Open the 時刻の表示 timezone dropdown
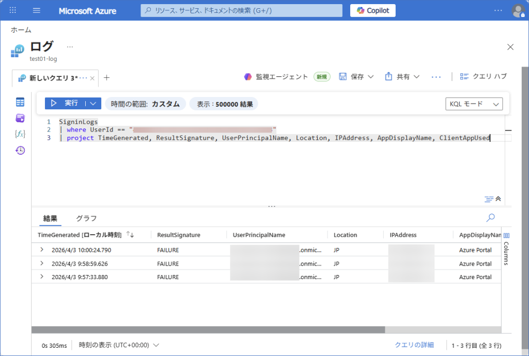Viewport: 529px width, 356px height. [x=119, y=345]
